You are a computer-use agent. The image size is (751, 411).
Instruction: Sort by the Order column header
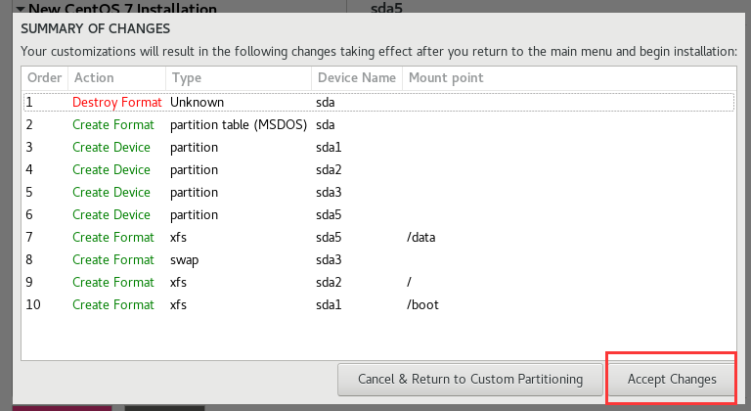44,77
